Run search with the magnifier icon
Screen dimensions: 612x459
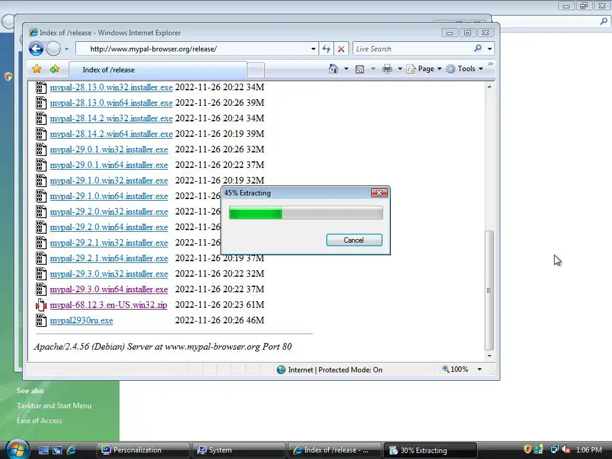(x=478, y=48)
